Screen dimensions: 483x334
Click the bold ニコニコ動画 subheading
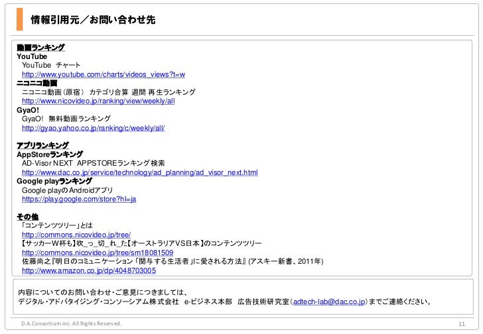tap(37, 83)
